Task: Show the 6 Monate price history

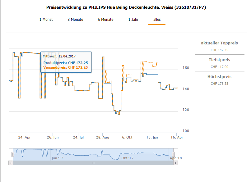Action: pyautogui.click(x=105, y=20)
